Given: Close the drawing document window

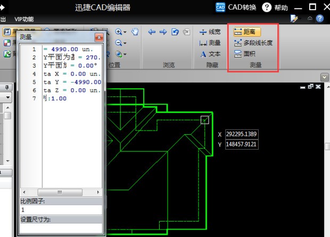Looking at the screenshot, I should coord(318,87).
